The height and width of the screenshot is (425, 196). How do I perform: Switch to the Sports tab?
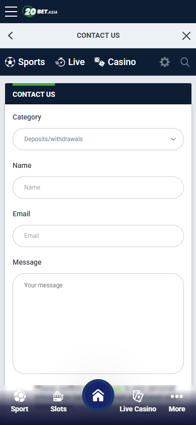[25, 62]
